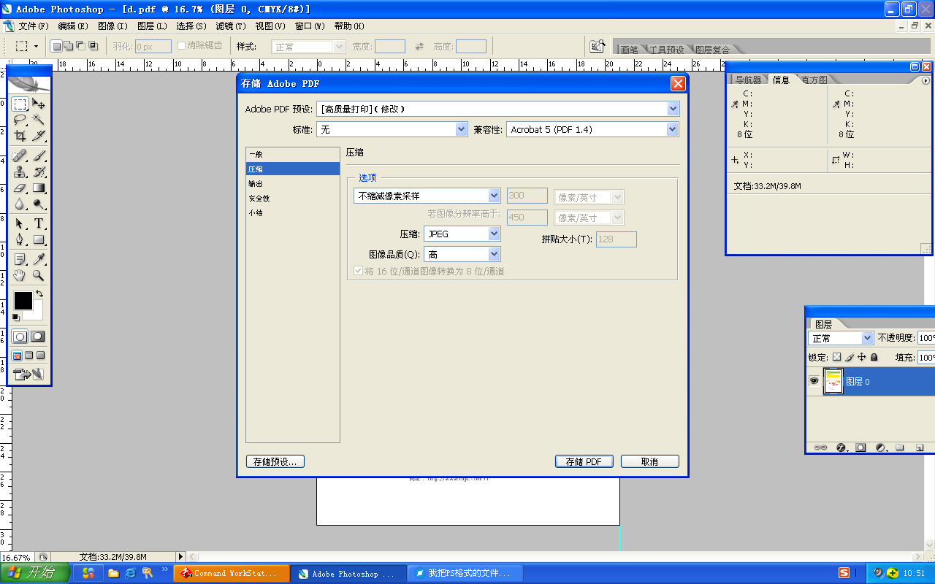Switch to Quick Mask mode
935x584 pixels.
38,337
